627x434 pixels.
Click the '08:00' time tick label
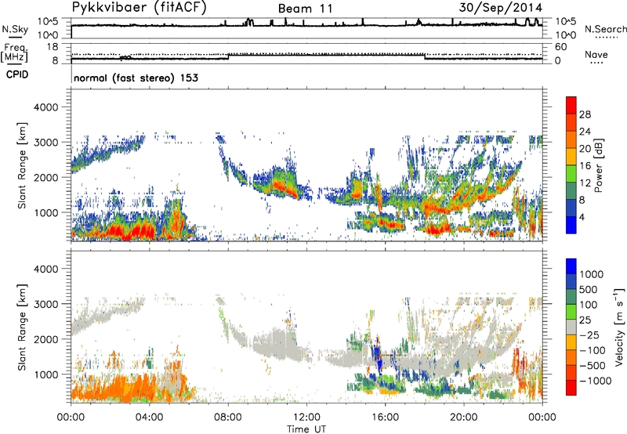pos(228,418)
